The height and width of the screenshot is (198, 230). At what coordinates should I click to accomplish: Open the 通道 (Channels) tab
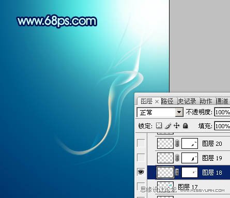222,101
